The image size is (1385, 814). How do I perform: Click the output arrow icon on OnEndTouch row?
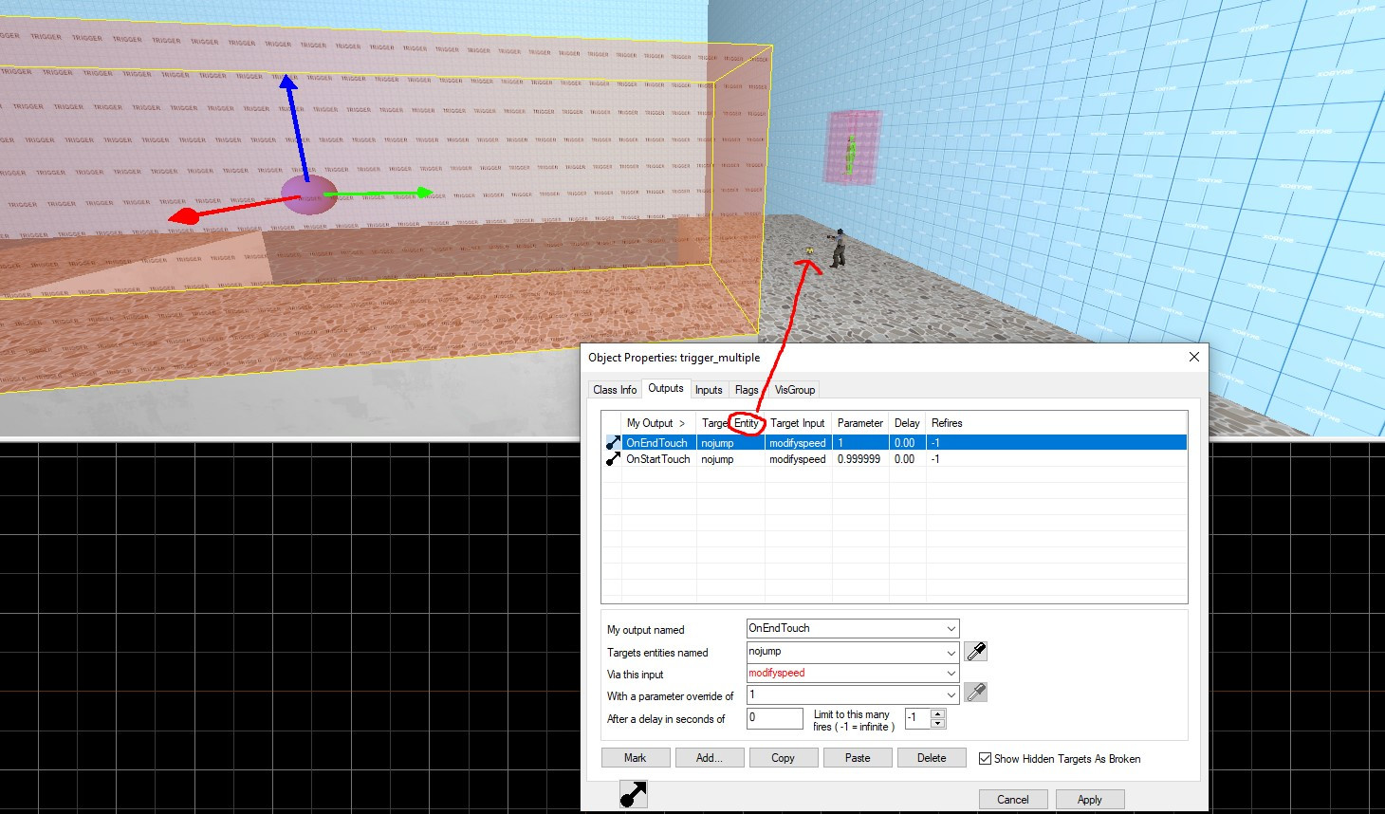point(614,442)
